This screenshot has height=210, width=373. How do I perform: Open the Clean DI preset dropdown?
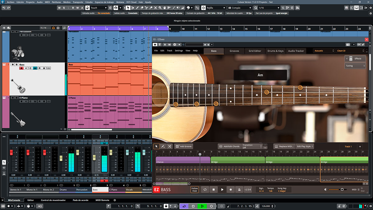[351, 51]
